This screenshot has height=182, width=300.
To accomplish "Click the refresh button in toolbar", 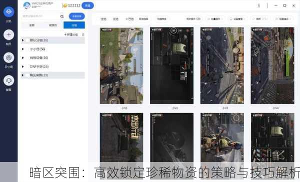I will tap(259, 18).
